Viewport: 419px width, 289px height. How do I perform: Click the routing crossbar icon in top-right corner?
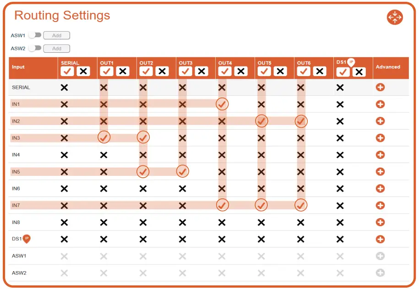tap(394, 17)
